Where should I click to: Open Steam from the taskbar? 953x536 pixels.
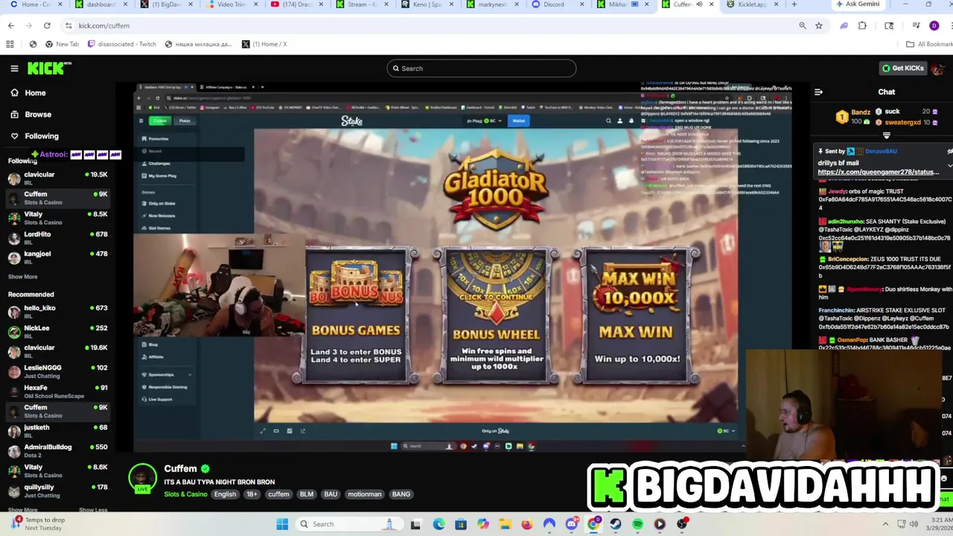pyautogui.click(x=615, y=524)
